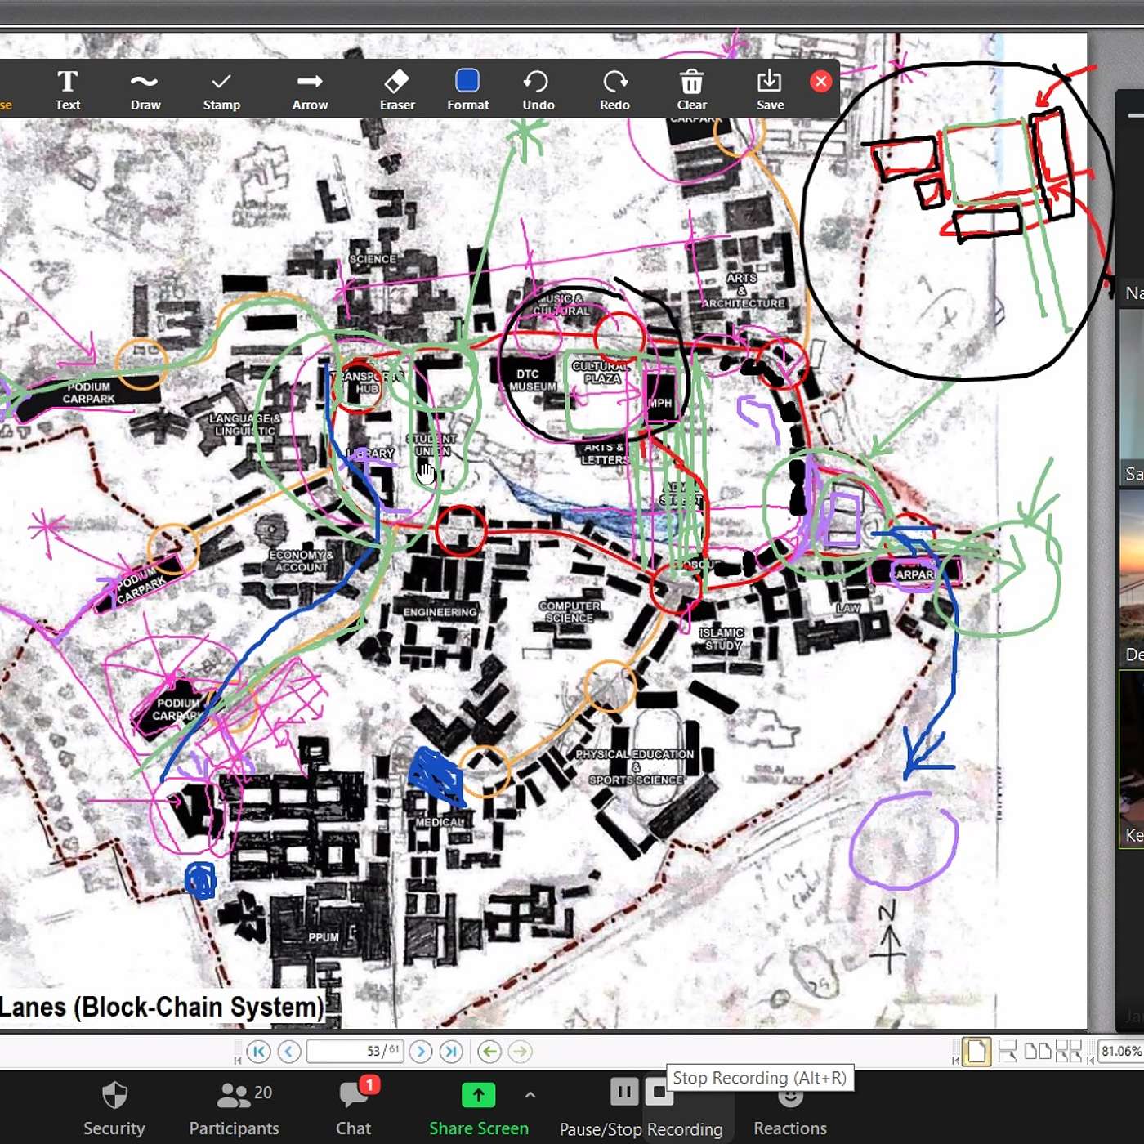Expand the Share Screen options chevron

pos(530,1095)
